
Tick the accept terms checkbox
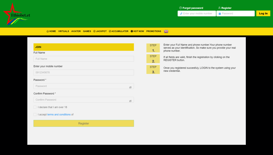coord(35,114)
